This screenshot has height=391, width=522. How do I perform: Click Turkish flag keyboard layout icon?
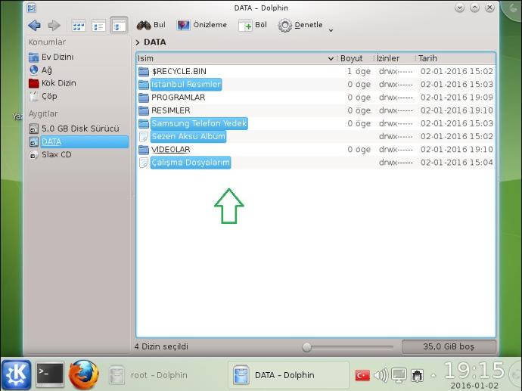click(362, 375)
